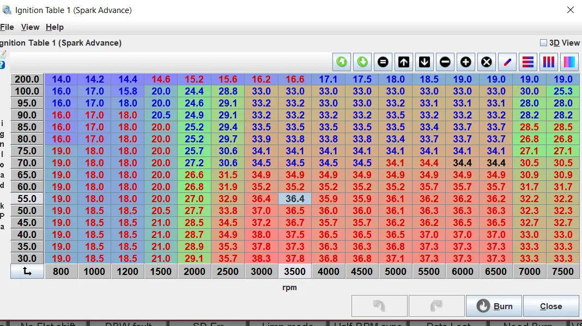Viewport: 582px width, 326px height.
Task: Select 30.0 cell in row 100.0, column 7000
Action: [529, 91]
